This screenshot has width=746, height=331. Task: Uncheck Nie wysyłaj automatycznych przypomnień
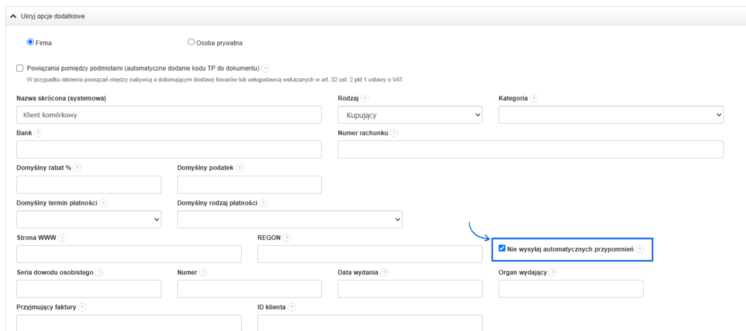tap(502, 248)
